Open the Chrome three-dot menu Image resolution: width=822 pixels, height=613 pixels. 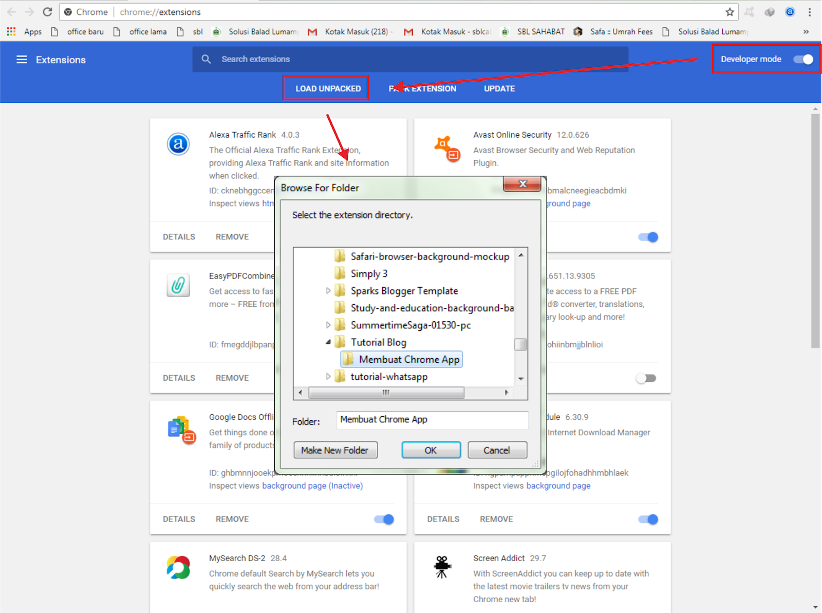[810, 12]
